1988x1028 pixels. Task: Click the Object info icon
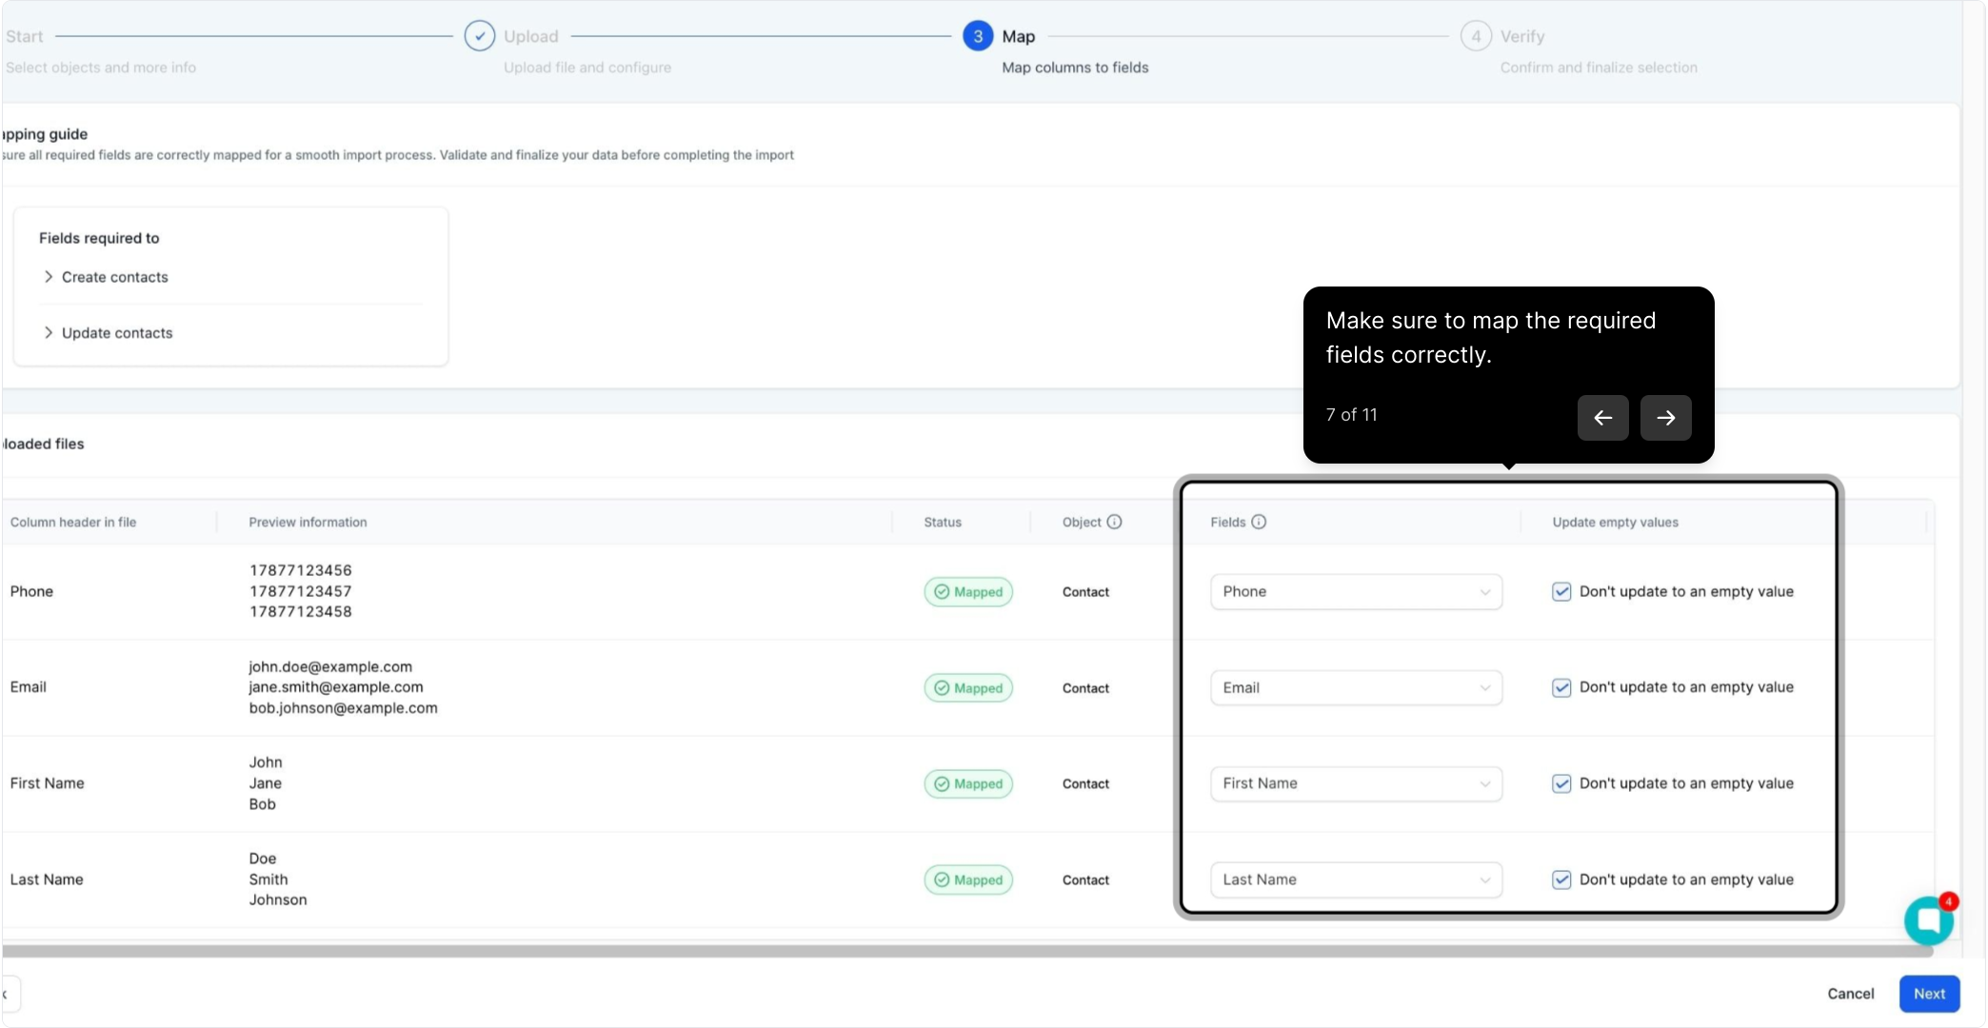tap(1114, 522)
